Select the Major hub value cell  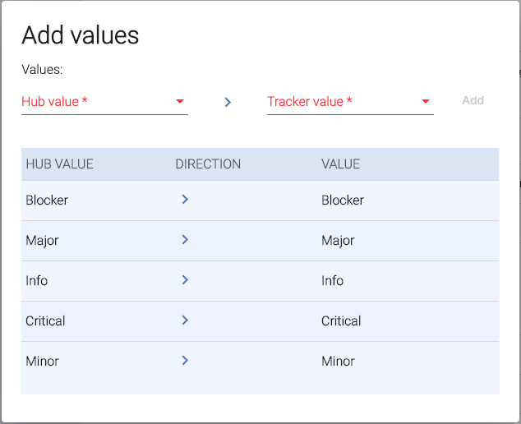[x=42, y=241]
